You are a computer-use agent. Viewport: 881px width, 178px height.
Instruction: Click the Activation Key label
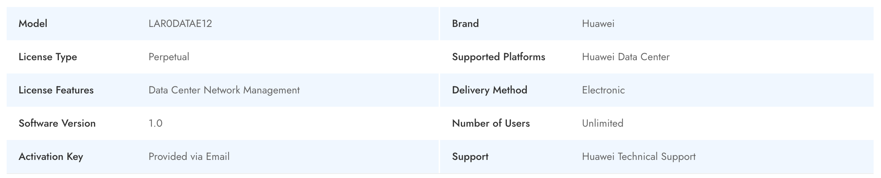[51, 157]
